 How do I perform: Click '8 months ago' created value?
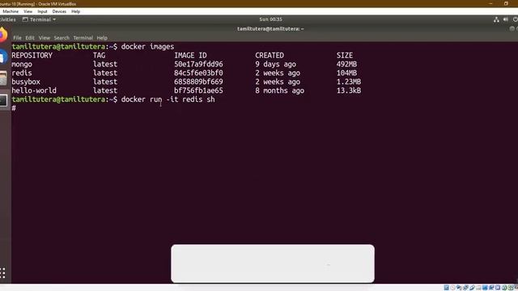click(279, 91)
